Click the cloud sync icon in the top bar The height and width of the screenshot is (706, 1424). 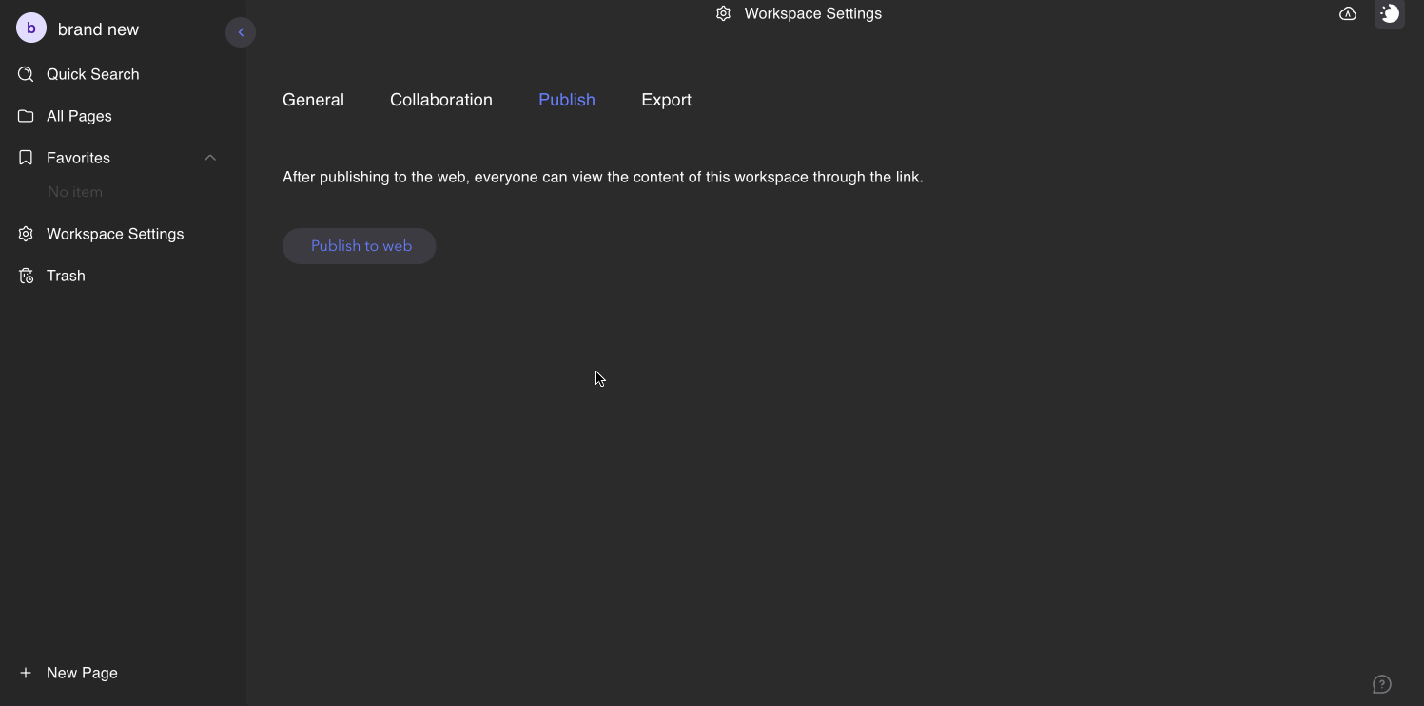click(x=1347, y=13)
